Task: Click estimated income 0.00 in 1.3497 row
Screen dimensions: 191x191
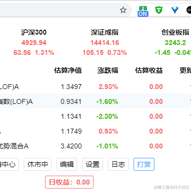Action: coord(156,87)
